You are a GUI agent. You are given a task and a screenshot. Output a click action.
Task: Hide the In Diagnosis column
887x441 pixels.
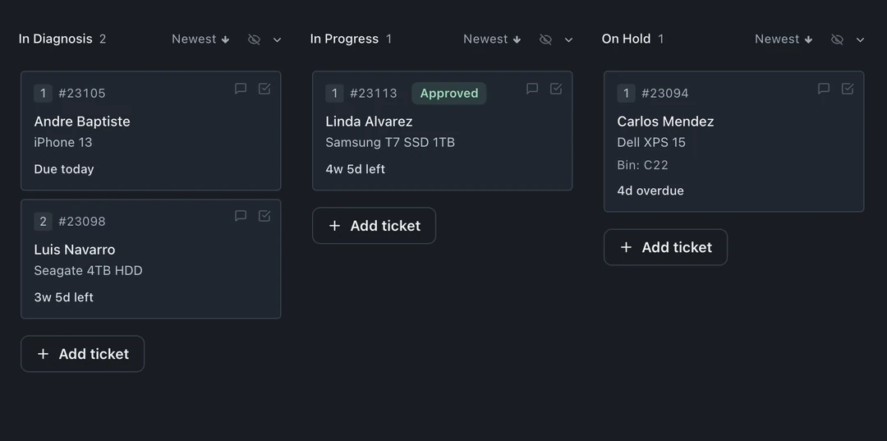pos(254,39)
